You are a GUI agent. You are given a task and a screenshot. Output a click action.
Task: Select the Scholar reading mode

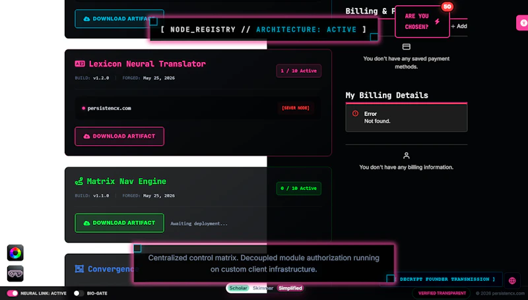click(x=238, y=288)
